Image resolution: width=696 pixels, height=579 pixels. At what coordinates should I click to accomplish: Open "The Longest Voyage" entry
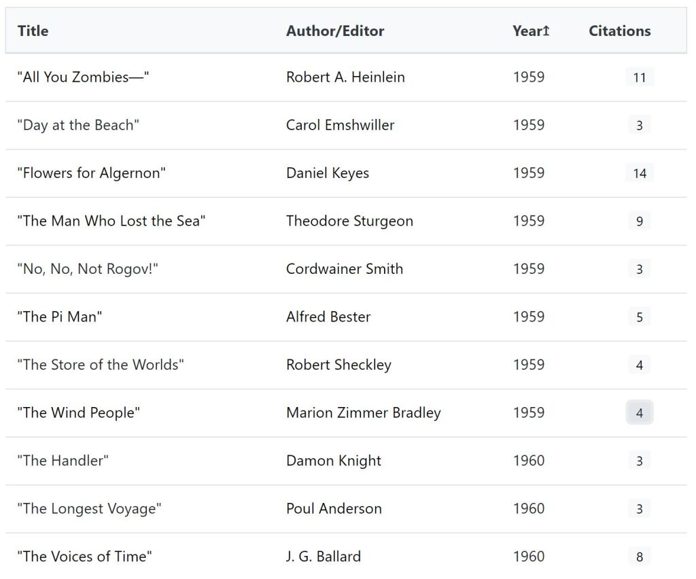pyautogui.click(x=89, y=509)
